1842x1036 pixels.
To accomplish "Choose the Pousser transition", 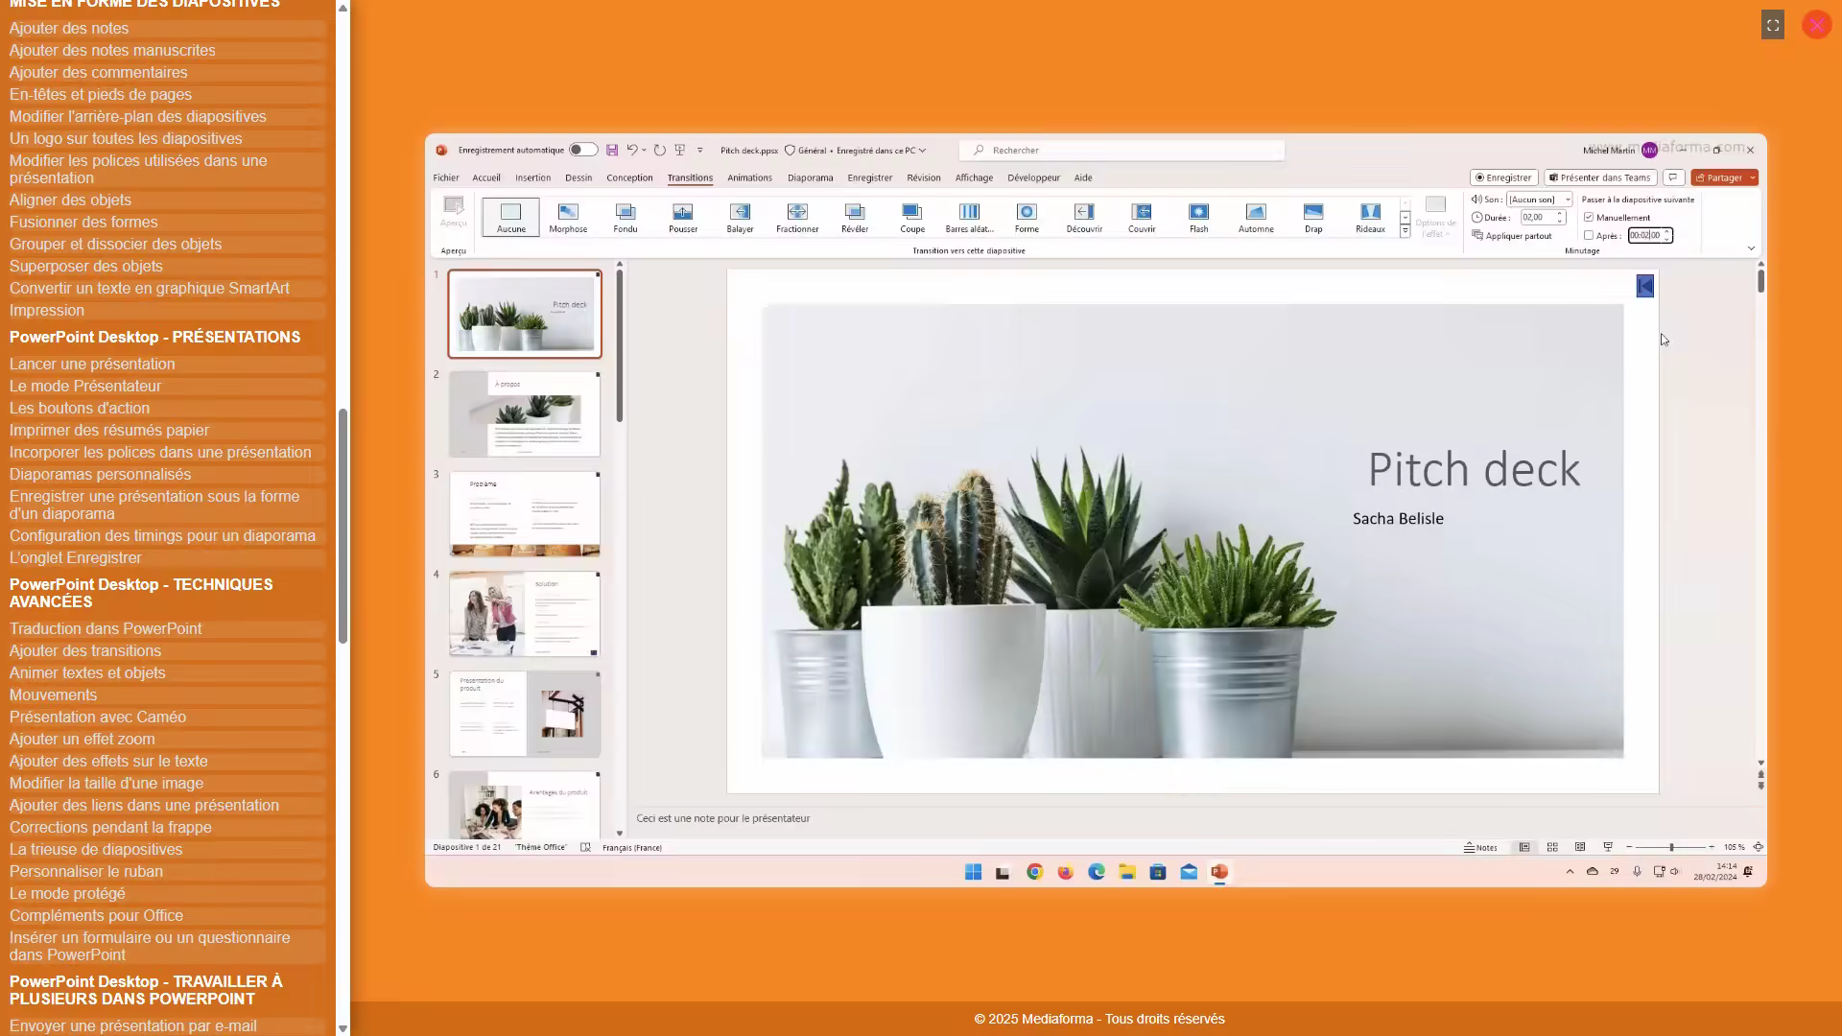I will (683, 218).
